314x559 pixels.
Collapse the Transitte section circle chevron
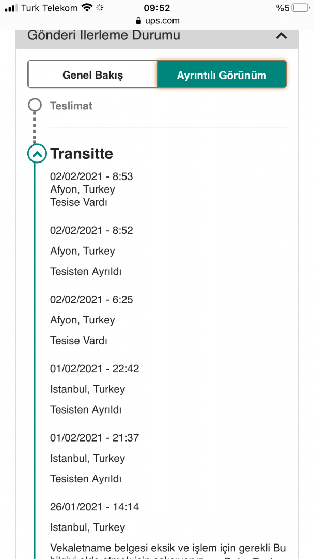[37, 153]
